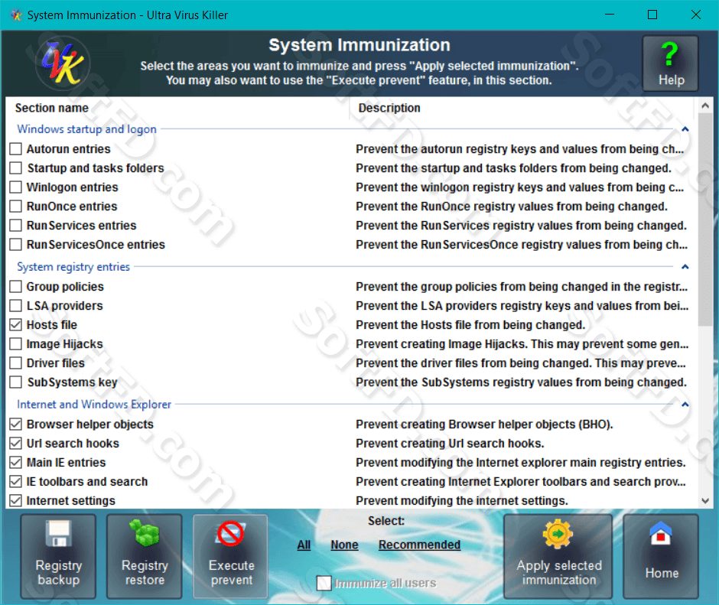
Task: Click the Registry backup floppy disk button
Action: 58,556
